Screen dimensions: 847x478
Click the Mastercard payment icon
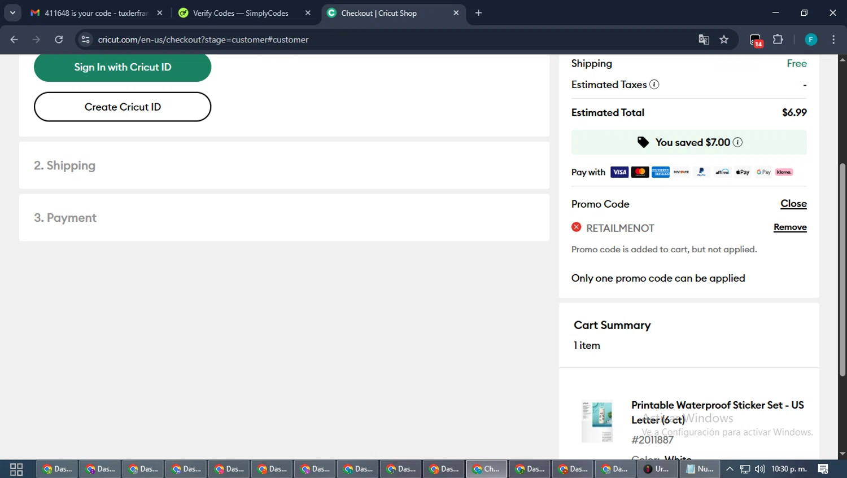coord(640,172)
